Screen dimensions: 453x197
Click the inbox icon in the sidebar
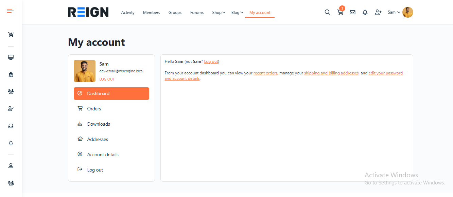[11, 126]
